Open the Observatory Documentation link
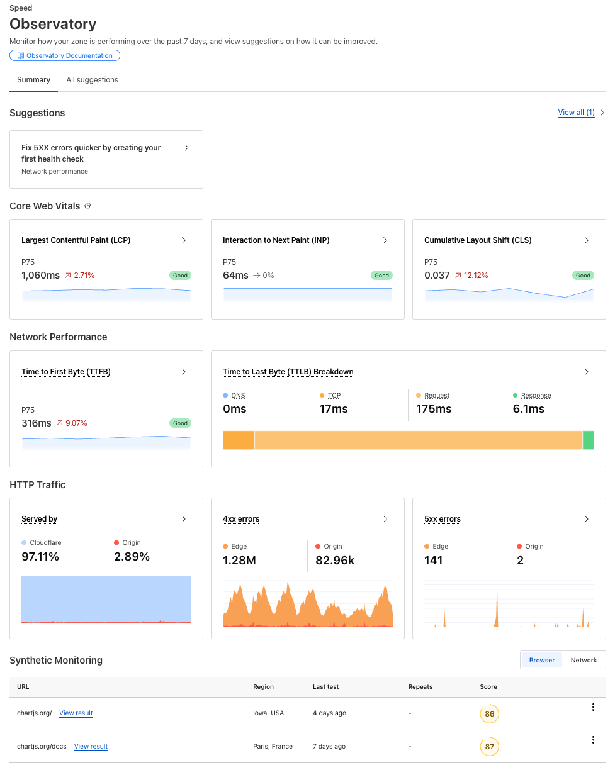615x770 pixels. [65, 55]
